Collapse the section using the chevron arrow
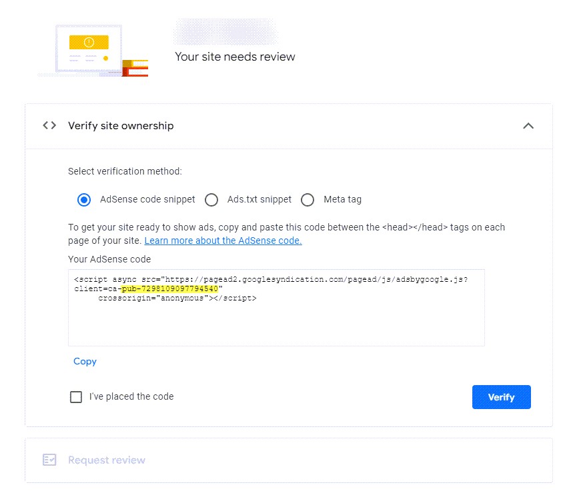Viewport: 579px width, 501px height. coord(528,126)
